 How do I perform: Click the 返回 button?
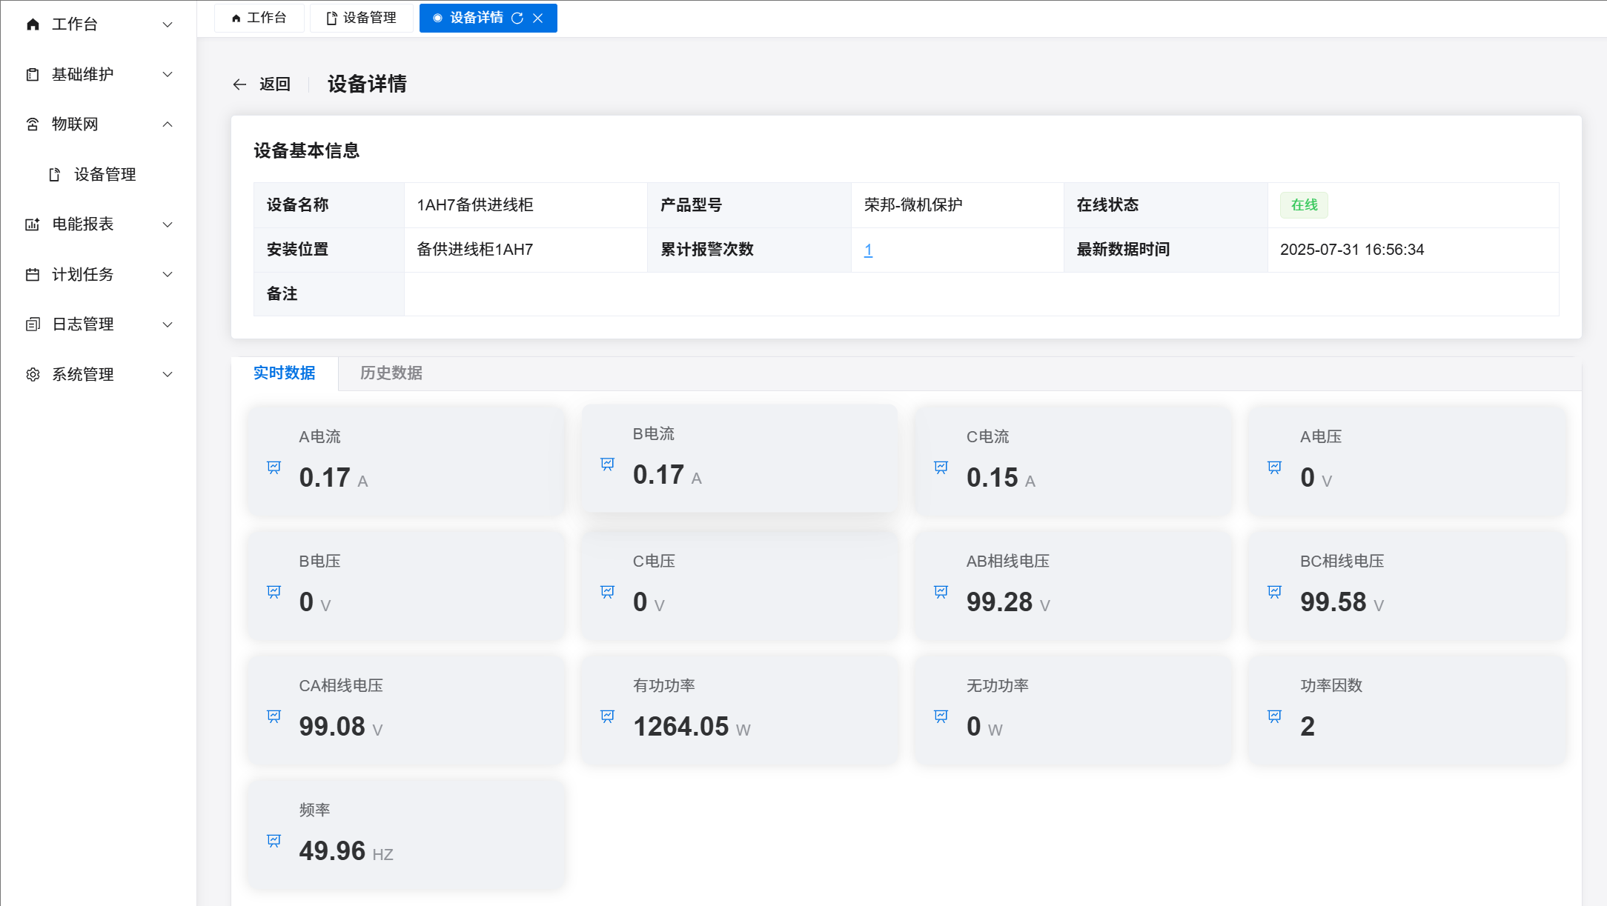[274, 84]
